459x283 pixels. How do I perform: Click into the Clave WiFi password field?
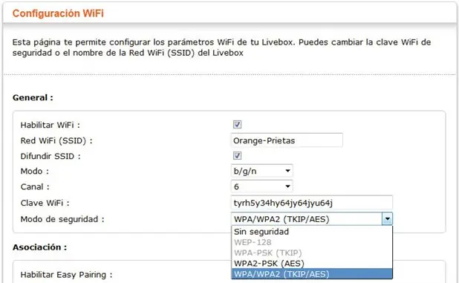[x=312, y=203]
